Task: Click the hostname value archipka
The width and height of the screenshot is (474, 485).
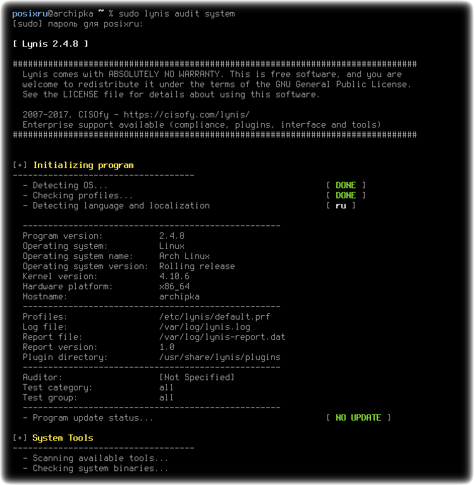Action: [x=179, y=297]
